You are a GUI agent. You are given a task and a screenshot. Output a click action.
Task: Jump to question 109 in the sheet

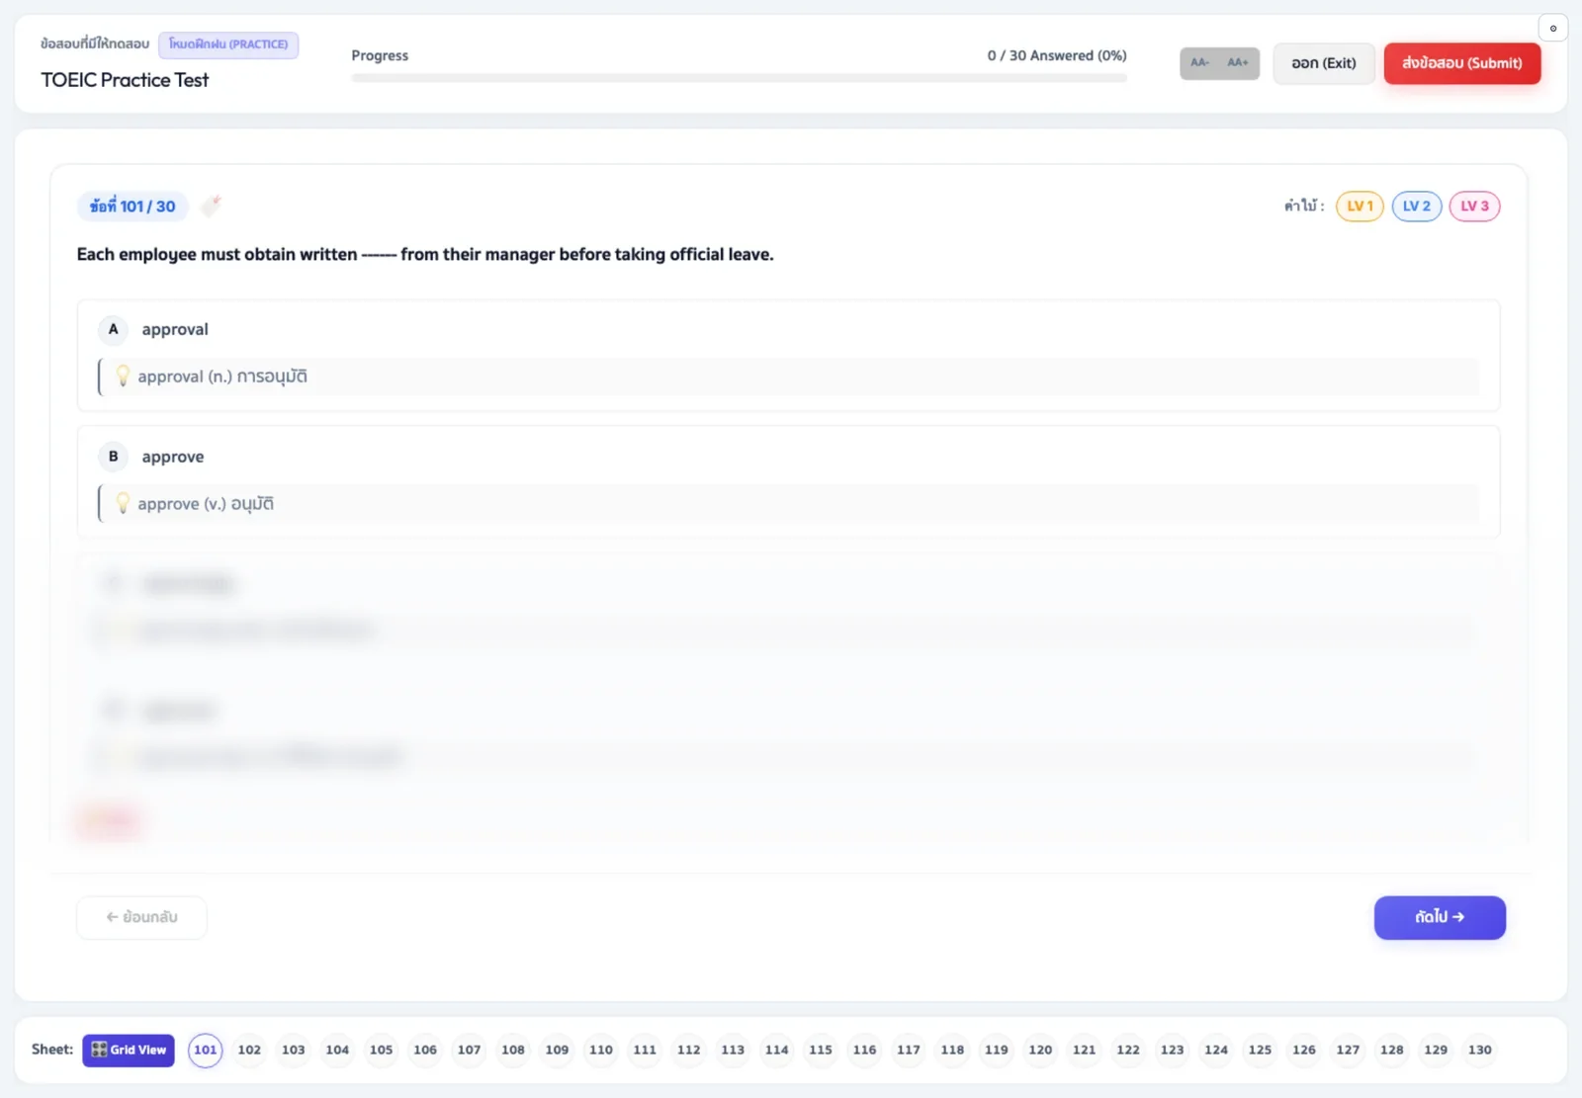pos(558,1050)
